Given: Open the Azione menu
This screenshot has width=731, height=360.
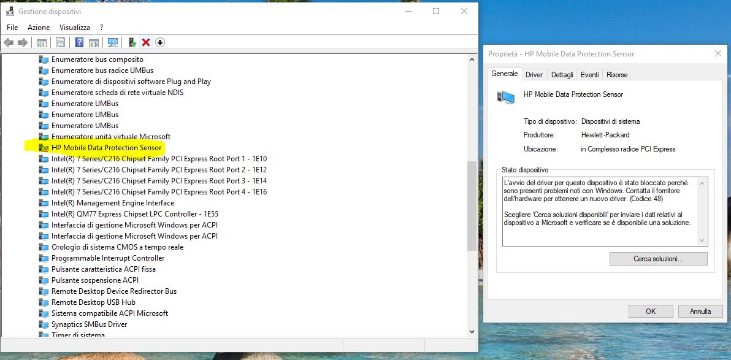Looking at the screenshot, I should (38, 28).
